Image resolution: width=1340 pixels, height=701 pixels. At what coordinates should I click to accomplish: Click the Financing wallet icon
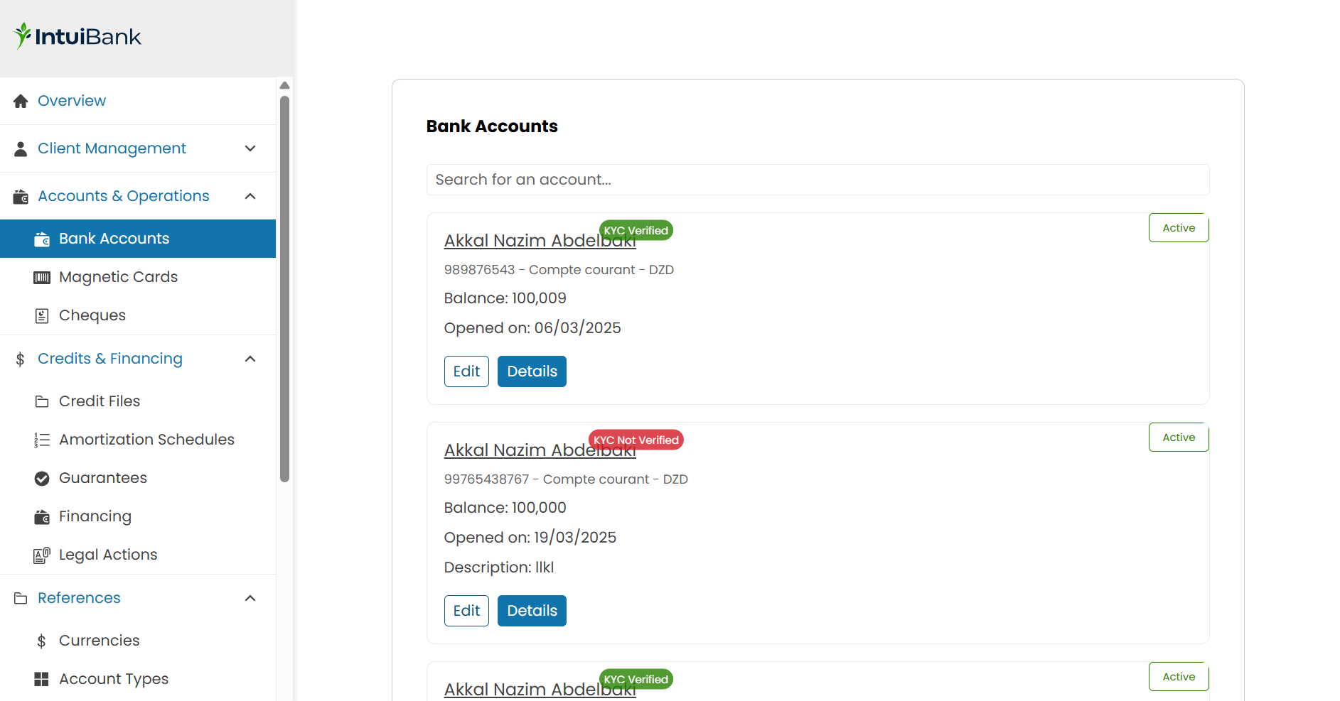(x=42, y=516)
